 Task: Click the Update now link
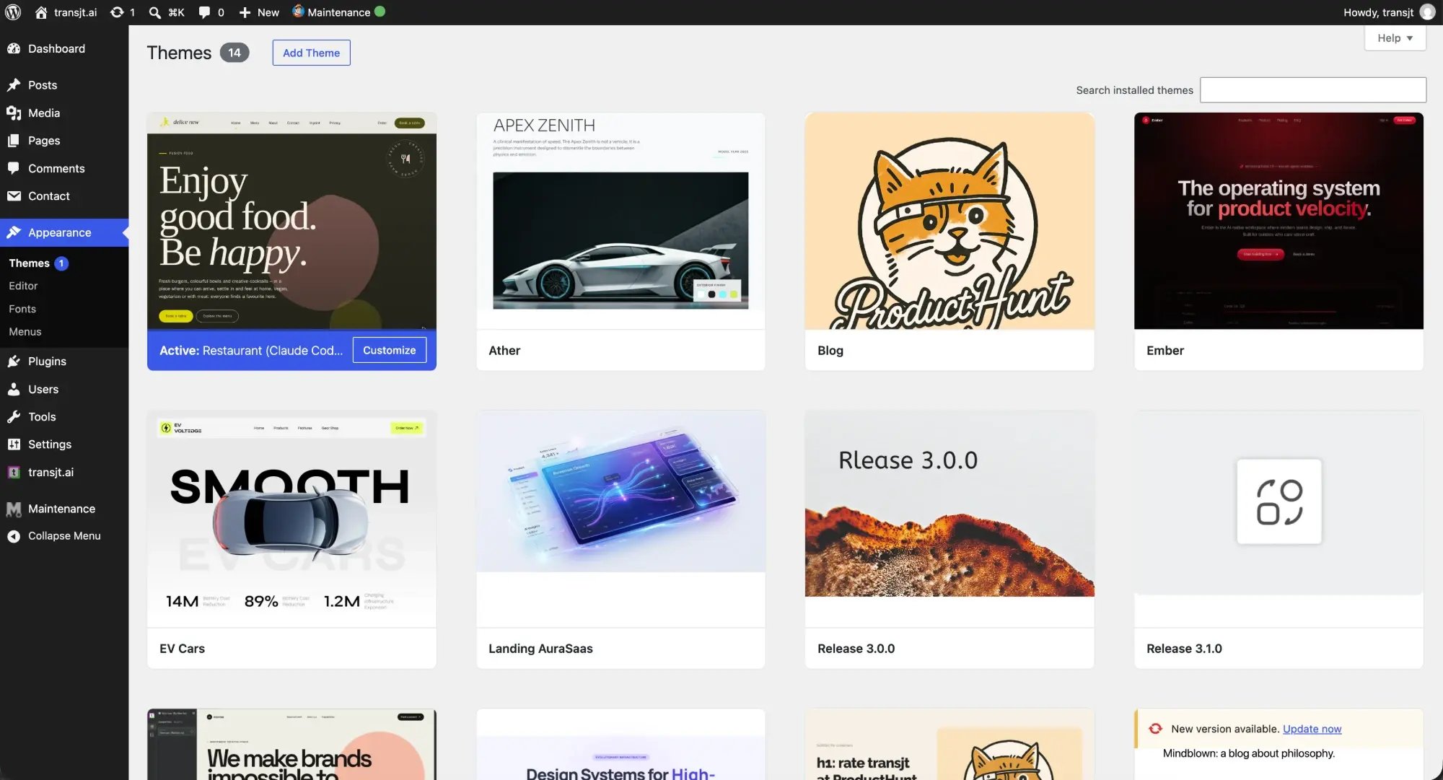(x=1312, y=729)
